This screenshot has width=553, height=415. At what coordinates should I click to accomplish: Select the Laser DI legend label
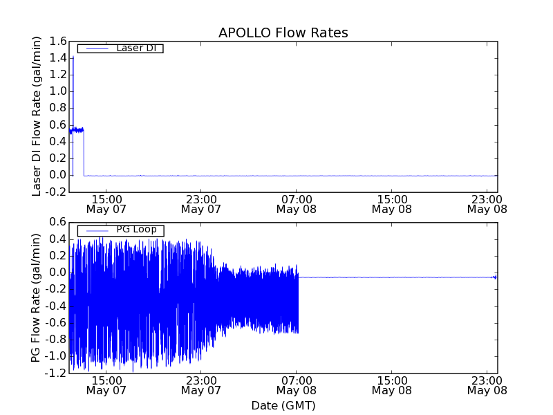click(135, 48)
